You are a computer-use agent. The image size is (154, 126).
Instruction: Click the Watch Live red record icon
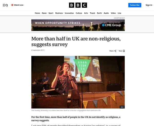click(12, 5)
